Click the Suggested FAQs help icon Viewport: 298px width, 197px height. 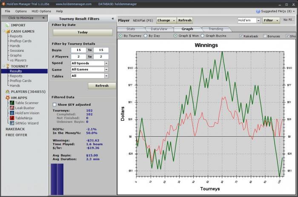[x=258, y=11]
